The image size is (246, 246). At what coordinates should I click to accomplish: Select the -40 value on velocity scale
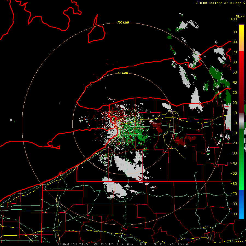234,163
